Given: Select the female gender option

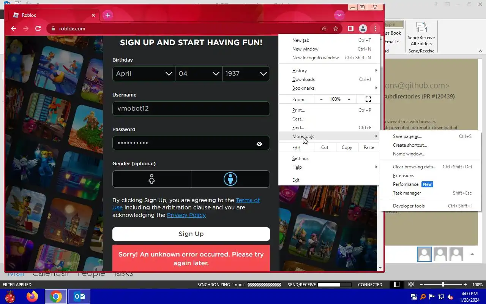Looking at the screenshot, I should pos(152,179).
